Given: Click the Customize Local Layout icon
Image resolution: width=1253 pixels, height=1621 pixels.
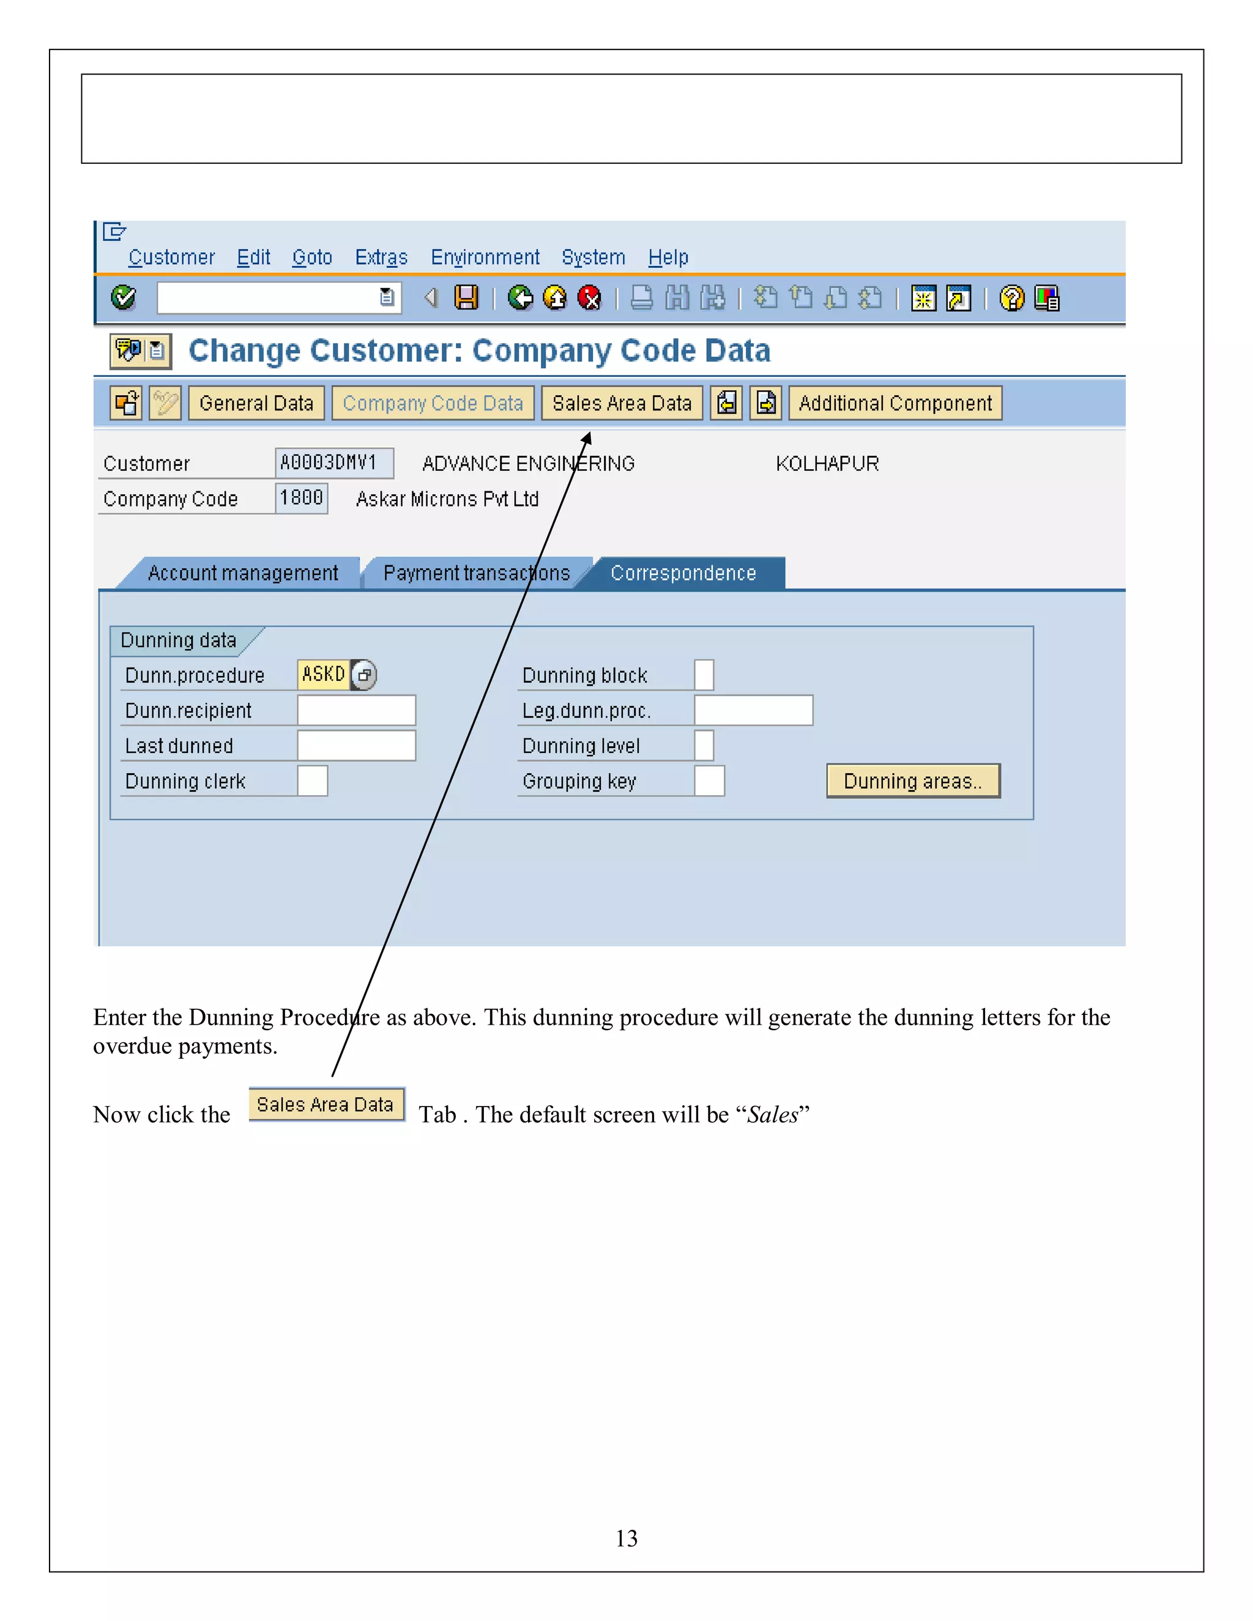Looking at the screenshot, I should tap(1047, 298).
